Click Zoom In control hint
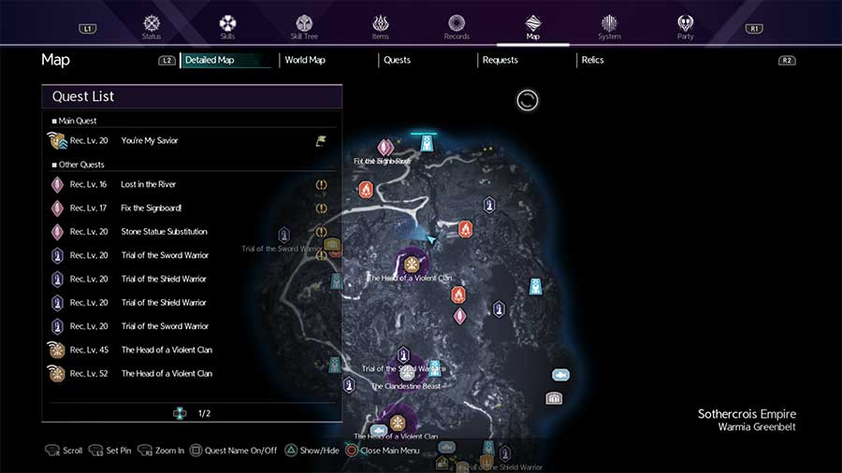 point(161,451)
